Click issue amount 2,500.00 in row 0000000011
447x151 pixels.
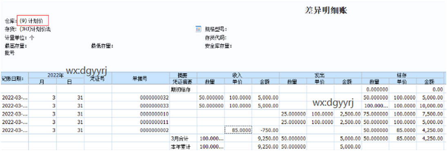pos(348,122)
